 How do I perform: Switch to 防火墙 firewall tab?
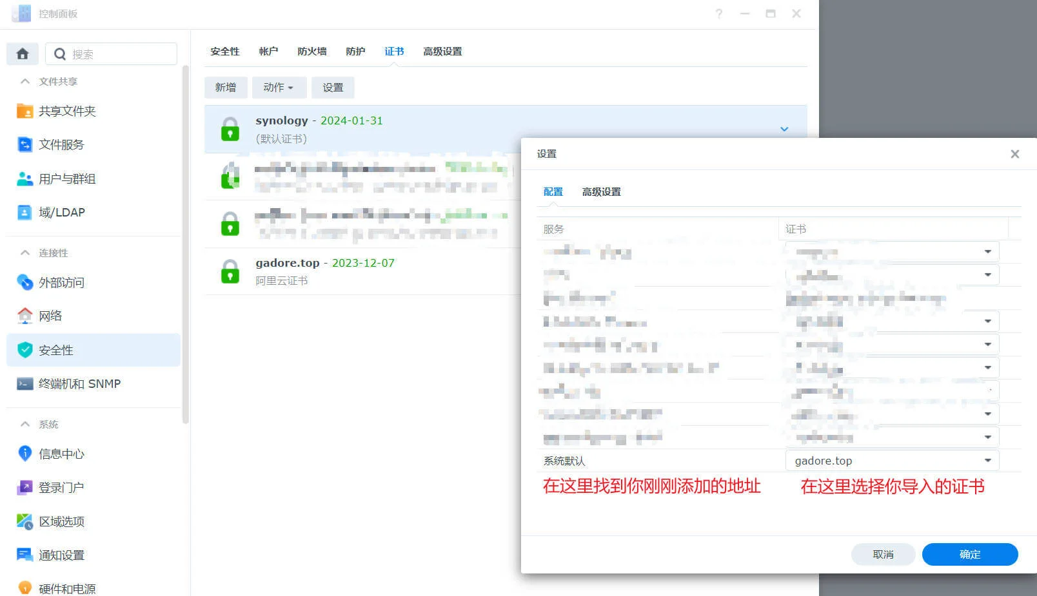pyautogui.click(x=311, y=52)
